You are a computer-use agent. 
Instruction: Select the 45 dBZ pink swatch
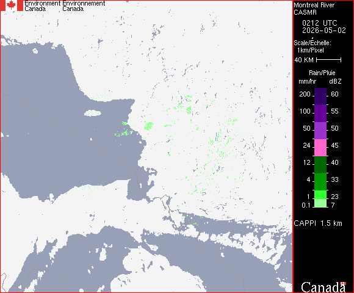coord(320,148)
